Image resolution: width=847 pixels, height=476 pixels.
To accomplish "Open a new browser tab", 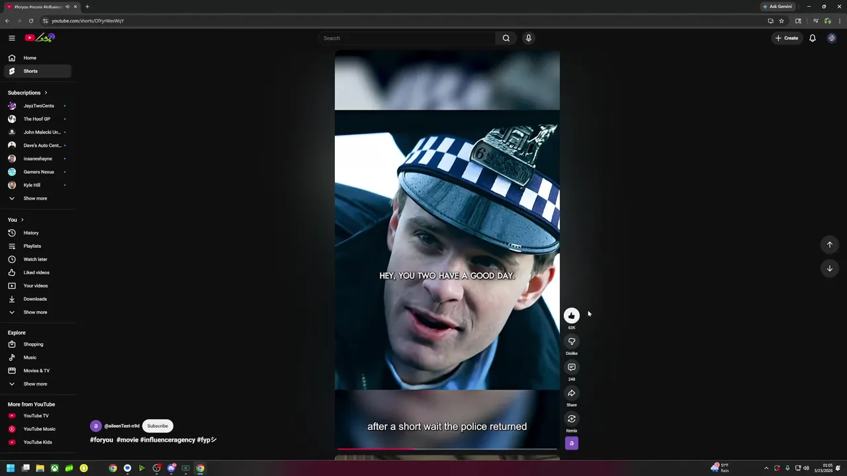I will pyautogui.click(x=87, y=7).
